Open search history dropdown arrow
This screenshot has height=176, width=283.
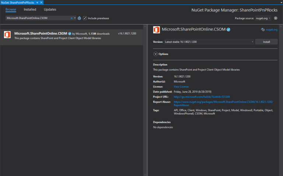(x=75, y=18)
